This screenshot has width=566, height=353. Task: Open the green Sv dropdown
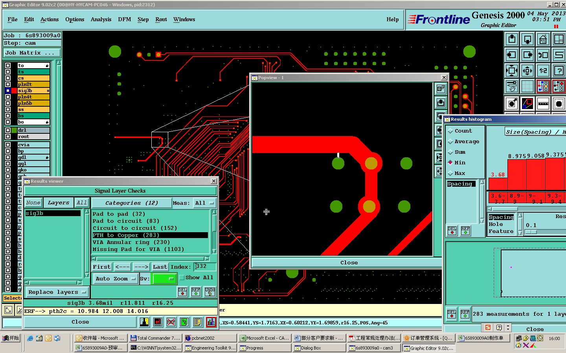[164, 279]
